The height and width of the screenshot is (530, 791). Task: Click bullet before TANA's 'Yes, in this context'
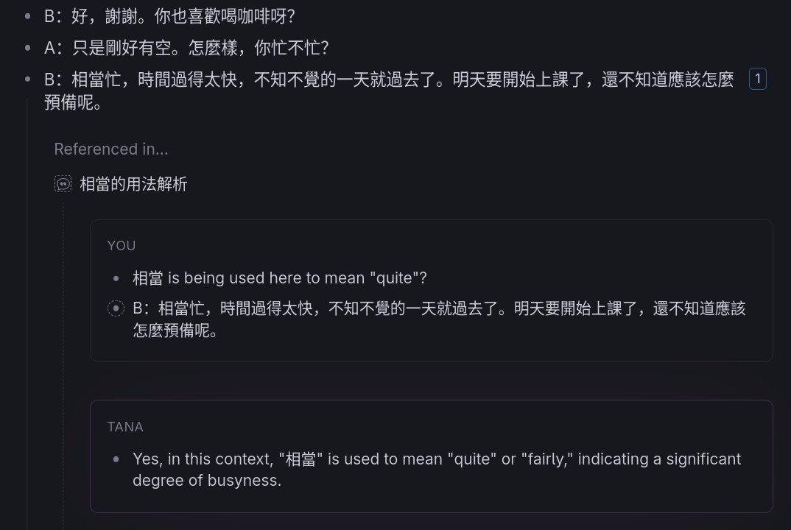click(x=116, y=459)
